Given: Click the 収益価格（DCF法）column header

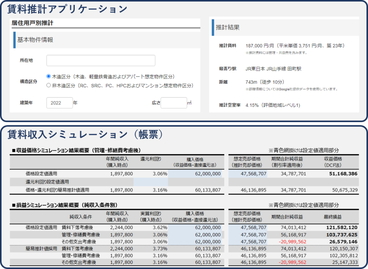Looking at the screenshot, I should [333, 162].
